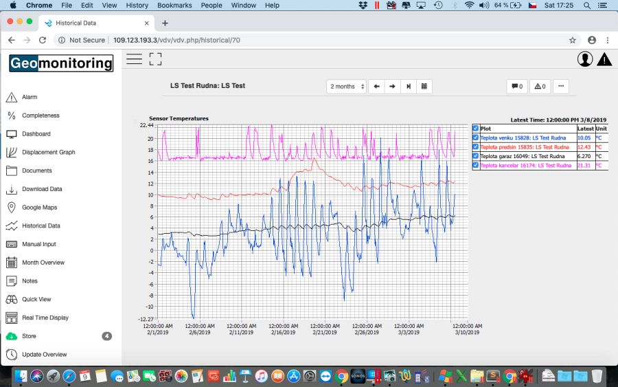
Task: Open Completeness in the sidebar
Action: (x=41, y=115)
